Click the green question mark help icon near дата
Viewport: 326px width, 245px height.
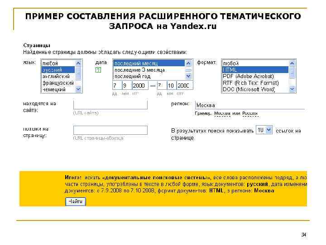[98, 70]
